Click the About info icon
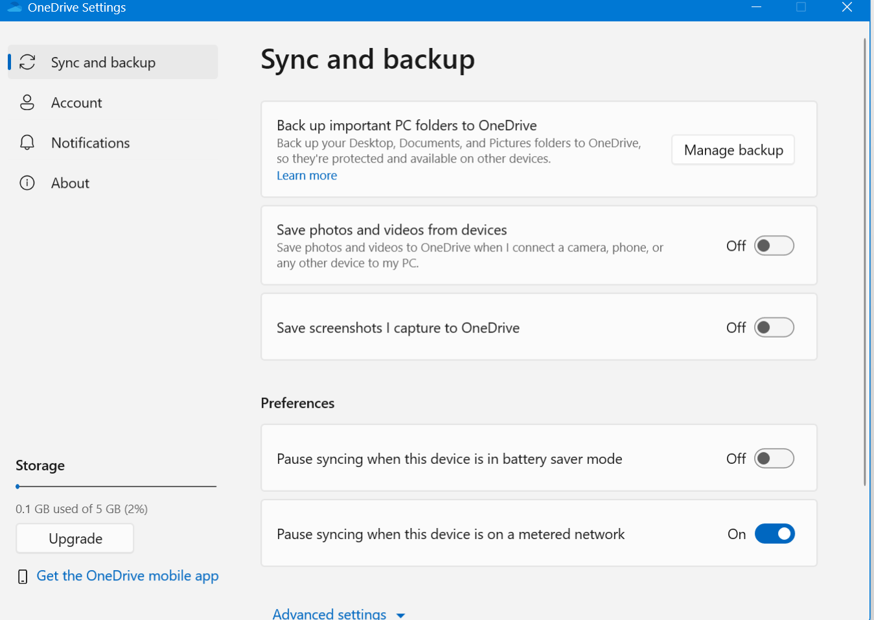The width and height of the screenshot is (874, 620). [x=27, y=183]
